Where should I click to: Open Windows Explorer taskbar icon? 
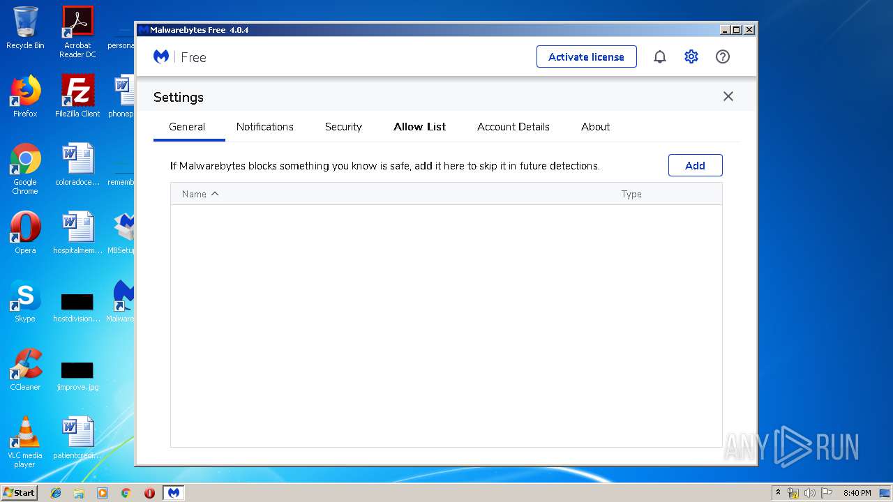pos(79,493)
